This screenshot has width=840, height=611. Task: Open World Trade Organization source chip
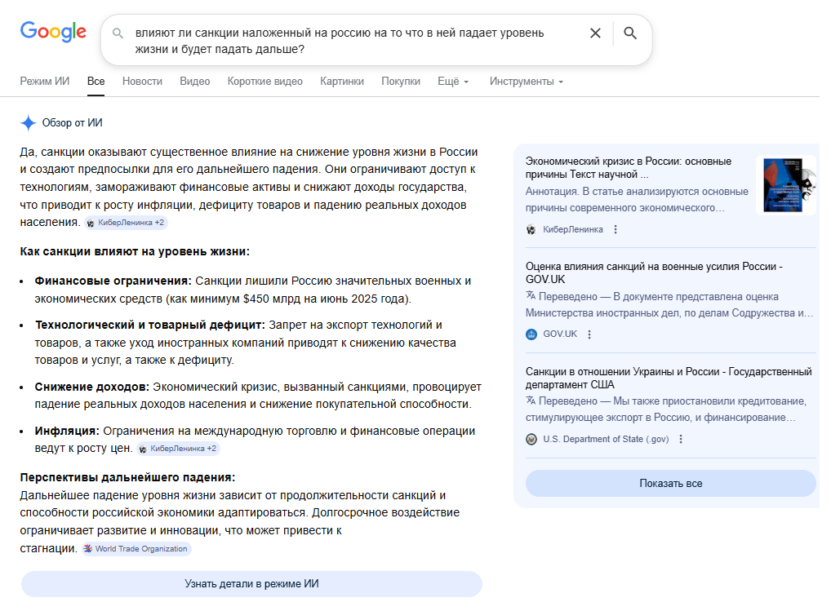pos(136,549)
